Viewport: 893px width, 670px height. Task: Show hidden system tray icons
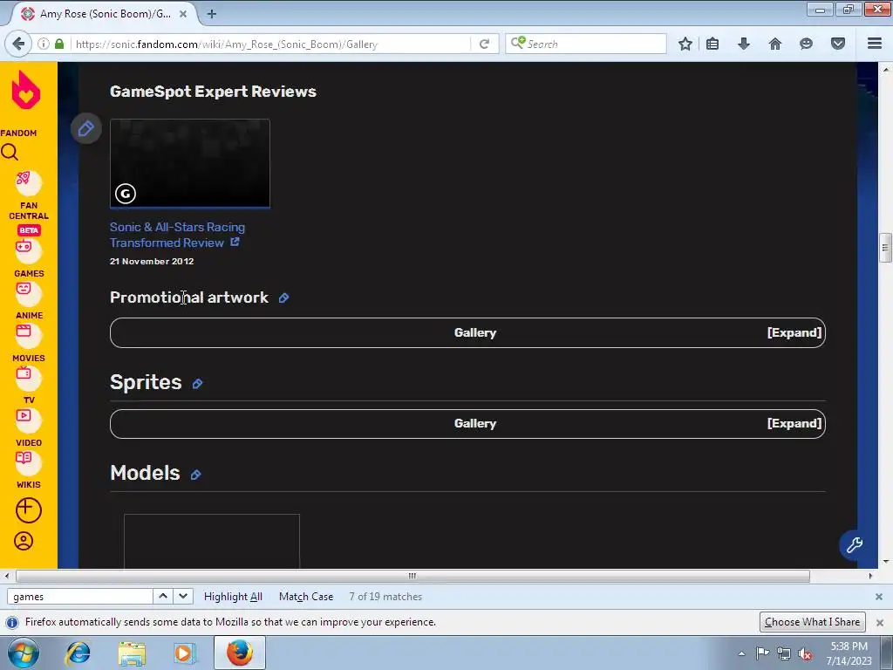[741, 653]
